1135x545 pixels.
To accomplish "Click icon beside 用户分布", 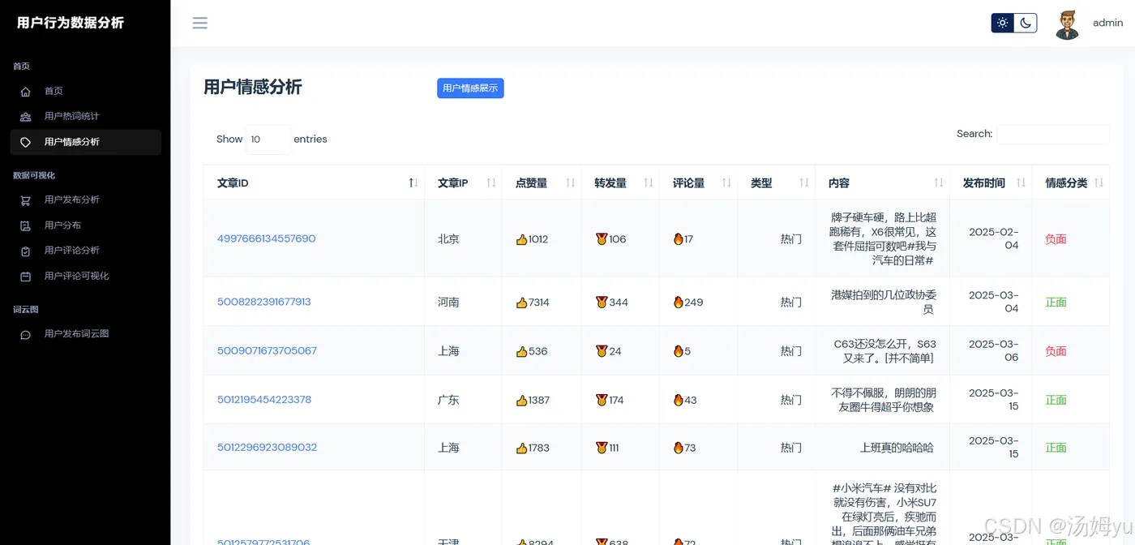I will click(26, 225).
